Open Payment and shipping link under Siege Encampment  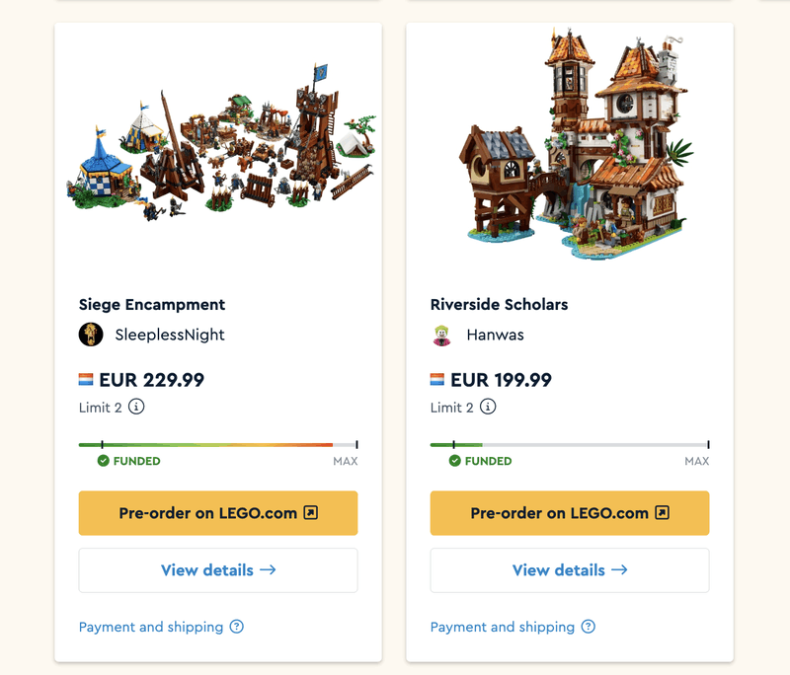point(151,627)
